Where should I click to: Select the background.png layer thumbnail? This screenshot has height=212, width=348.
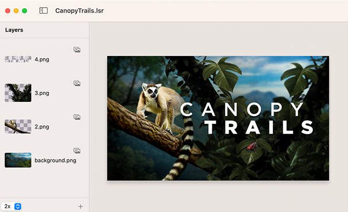coord(18,160)
